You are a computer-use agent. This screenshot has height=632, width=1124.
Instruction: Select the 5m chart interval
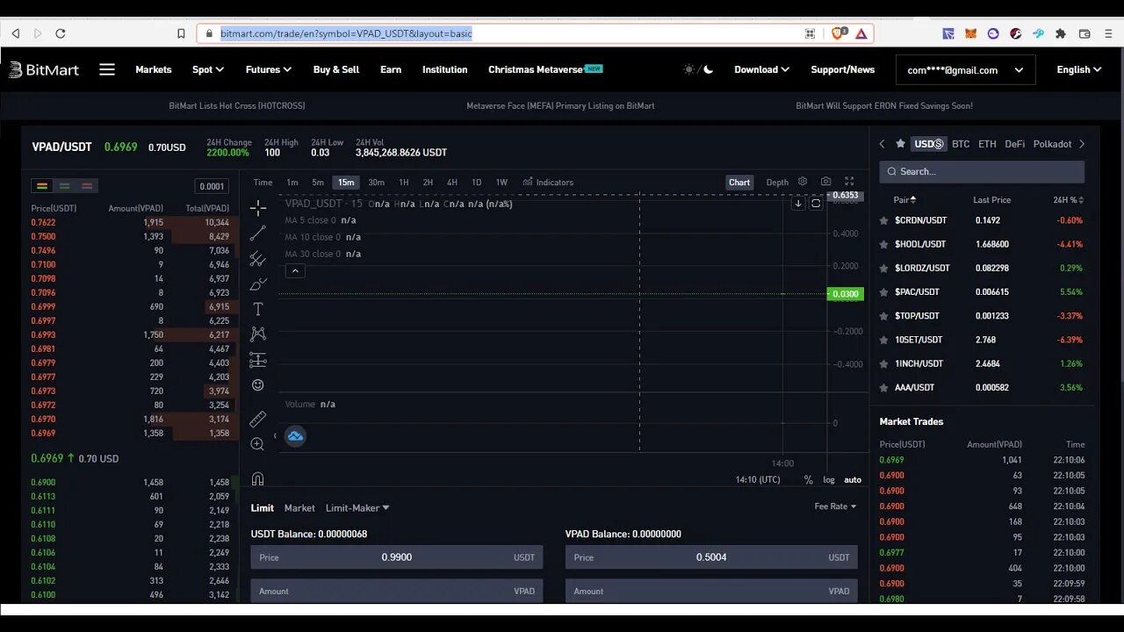318,183
